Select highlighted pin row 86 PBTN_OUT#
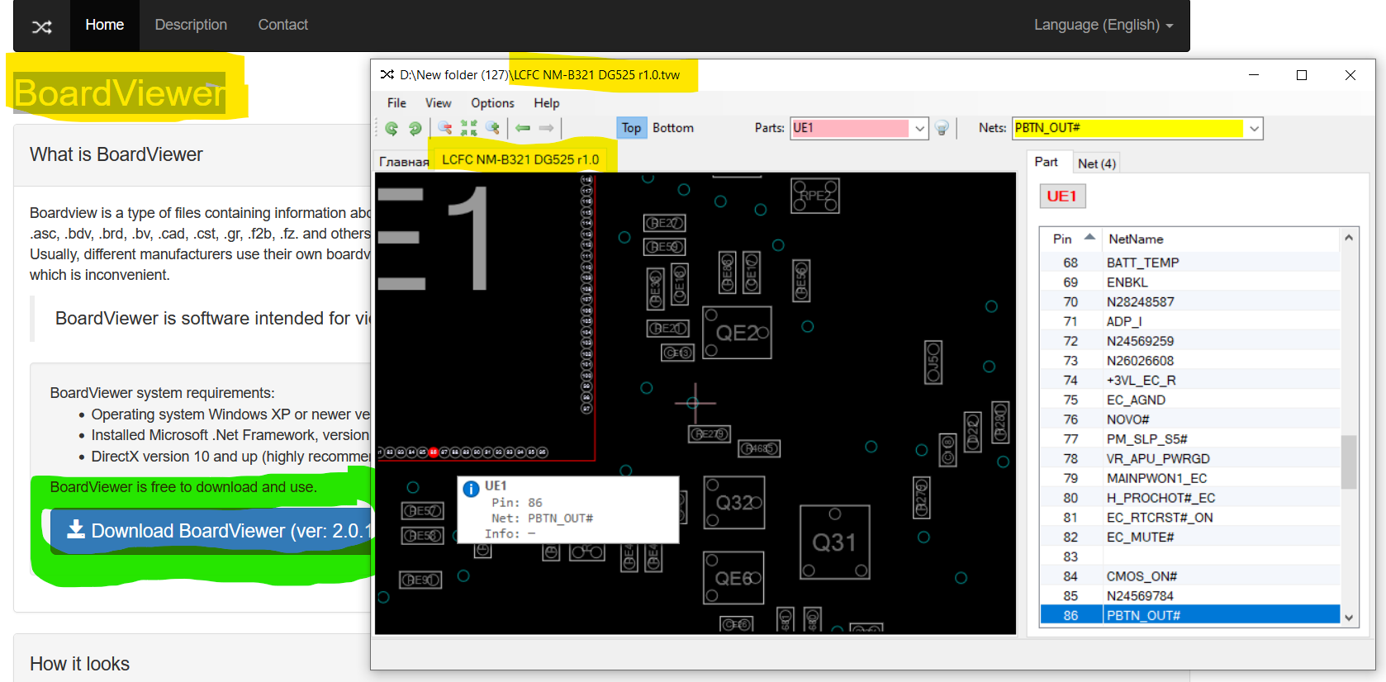Viewport: 1386px width, 682px height. (x=1189, y=615)
